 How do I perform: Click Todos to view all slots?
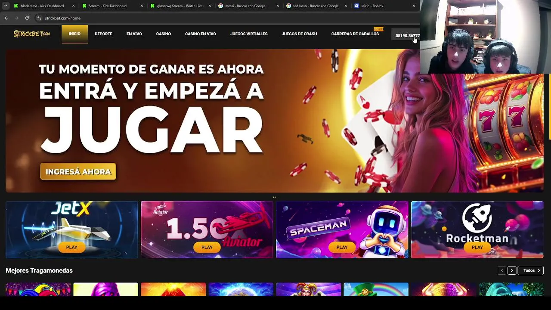pos(531,270)
